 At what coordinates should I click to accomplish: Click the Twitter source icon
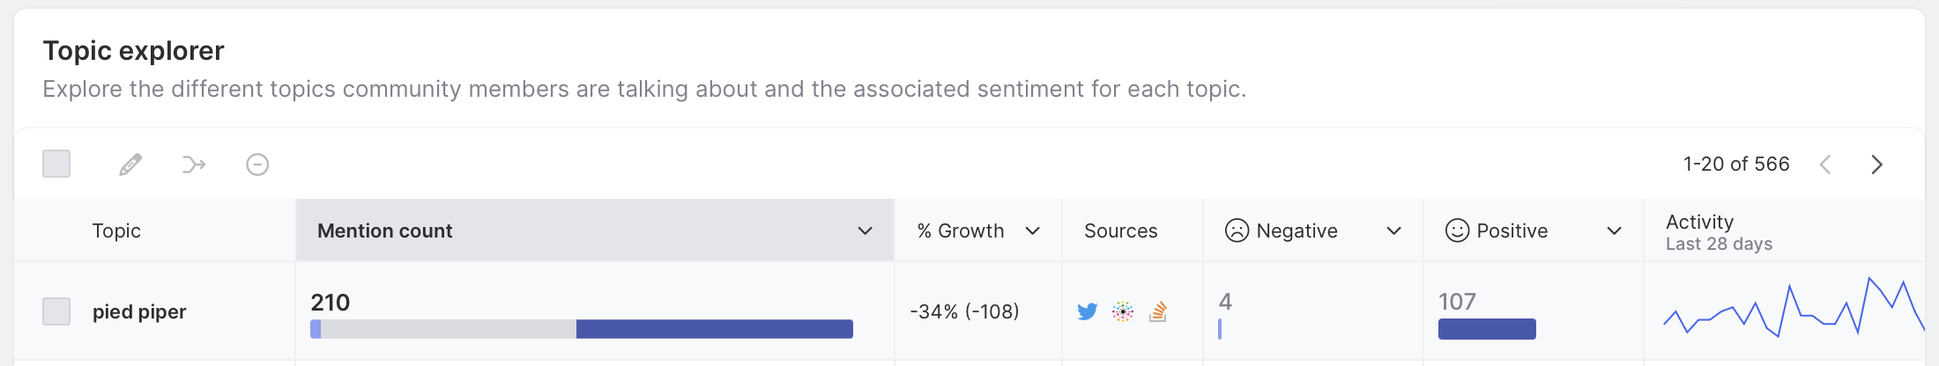click(x=1088, y=311)
